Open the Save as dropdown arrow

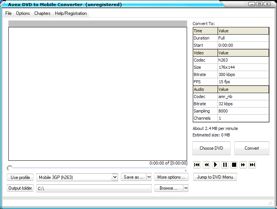tap(149, 177)
